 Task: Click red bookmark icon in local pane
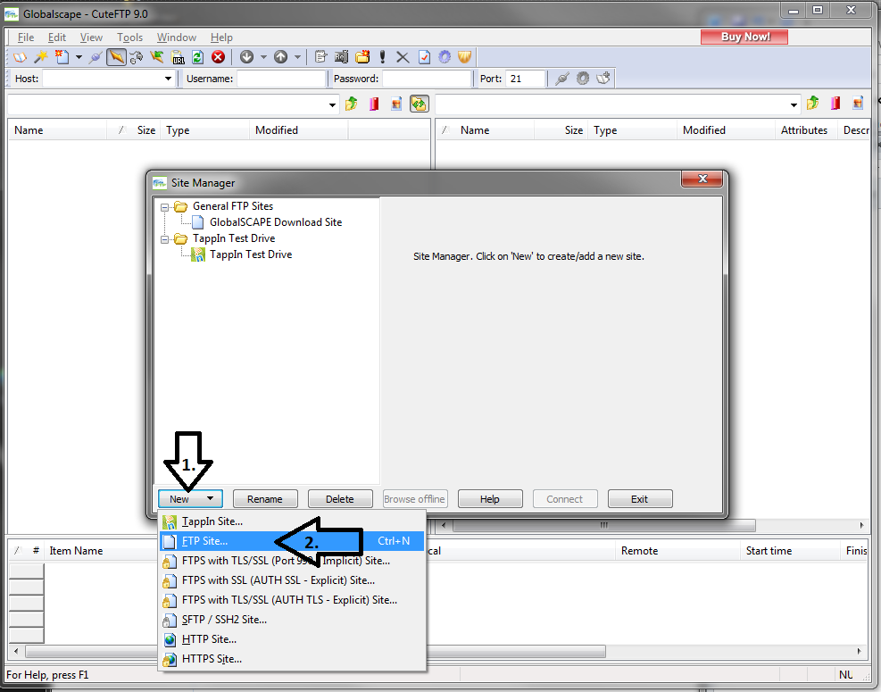coord(374,104)
